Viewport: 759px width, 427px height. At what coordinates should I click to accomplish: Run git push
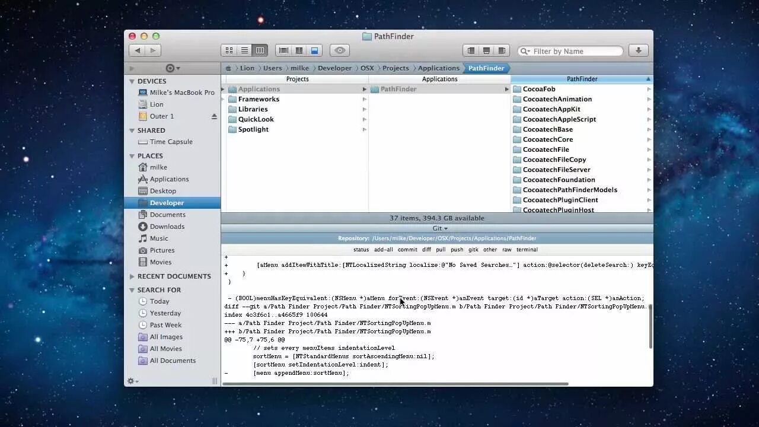[457, 250]
